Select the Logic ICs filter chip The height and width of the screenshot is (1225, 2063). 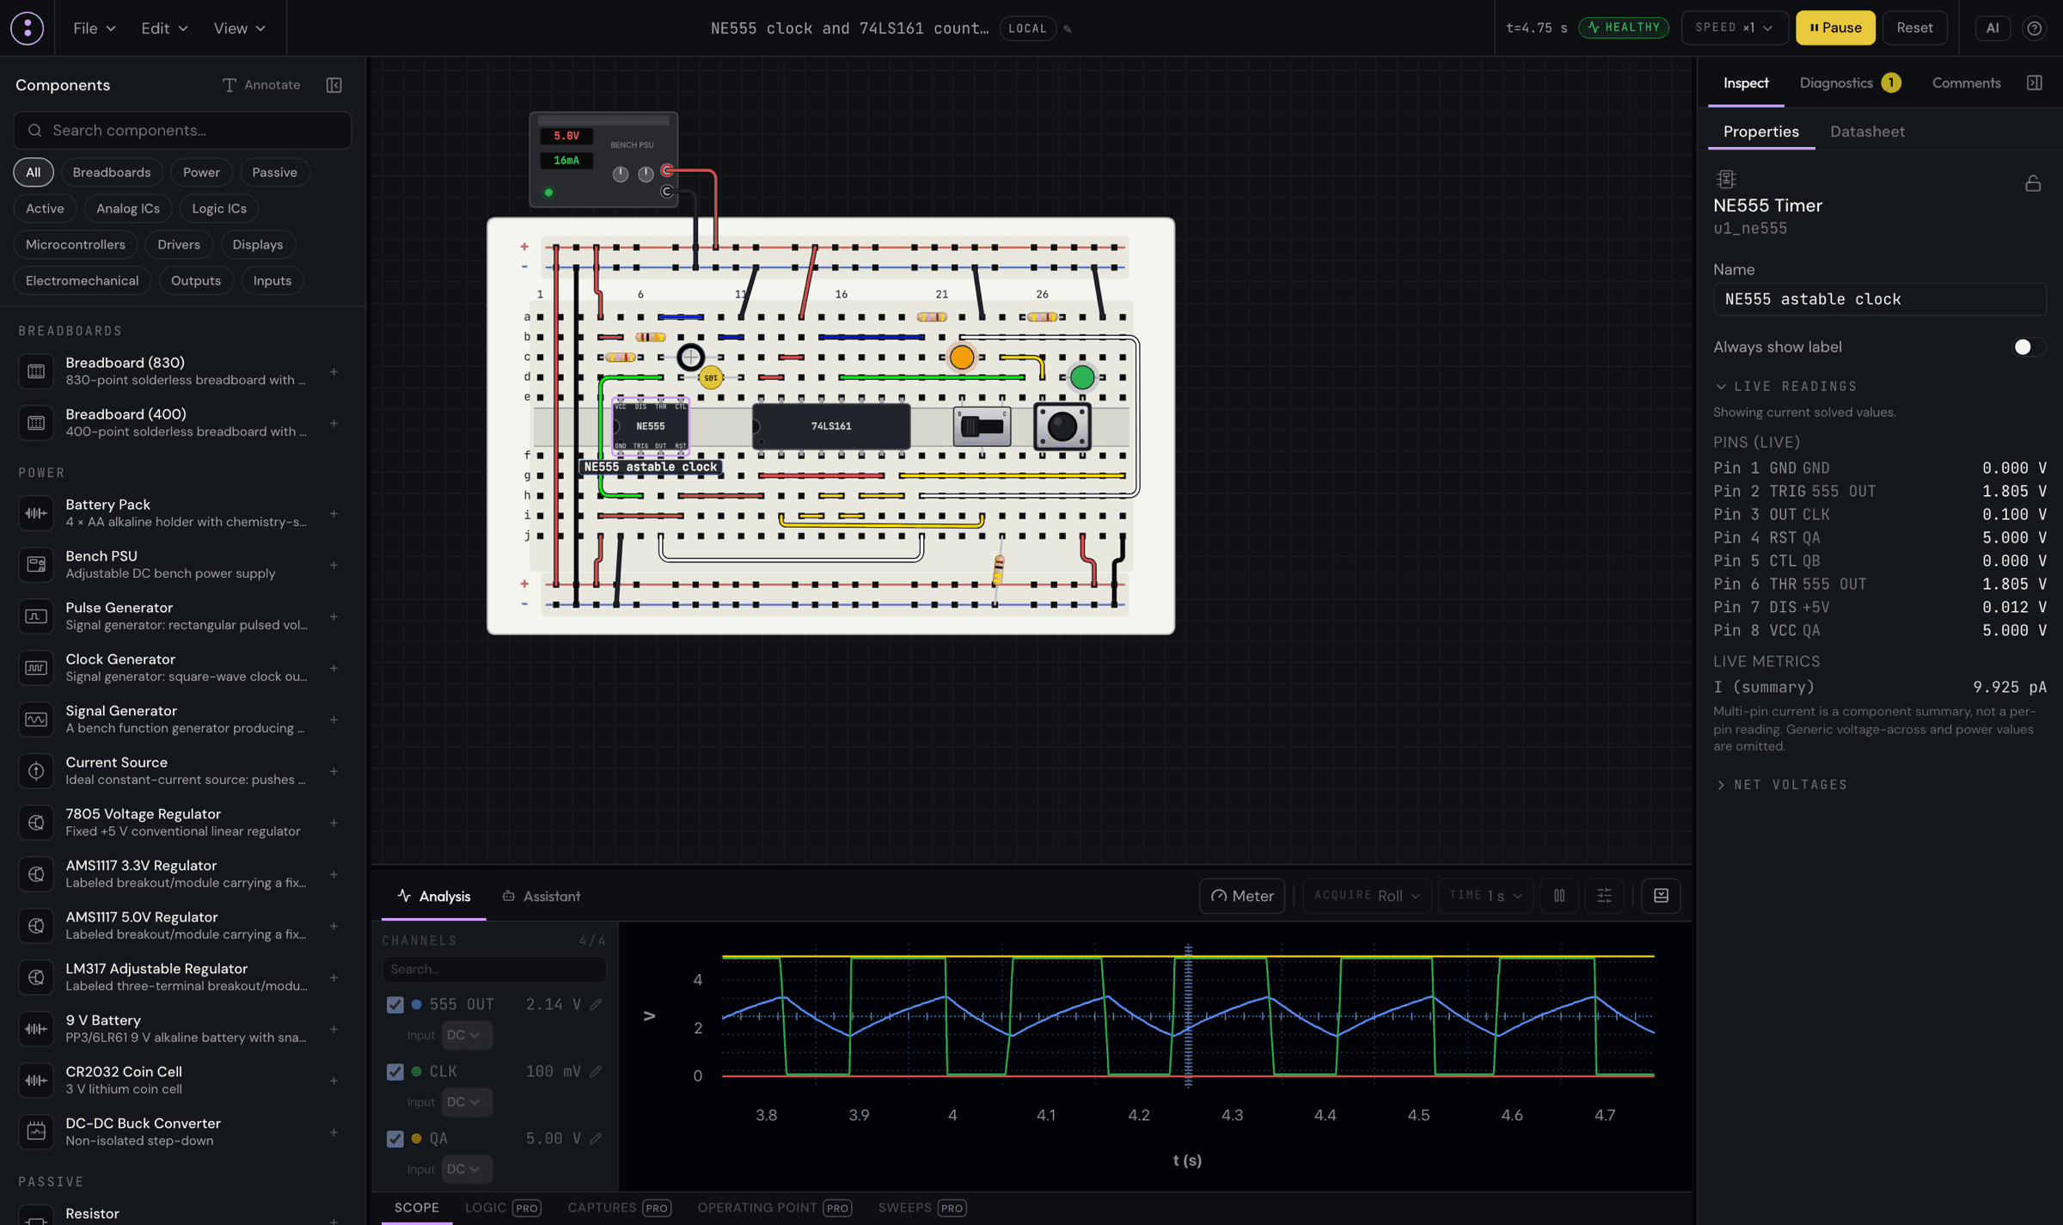tap(219, 208)
